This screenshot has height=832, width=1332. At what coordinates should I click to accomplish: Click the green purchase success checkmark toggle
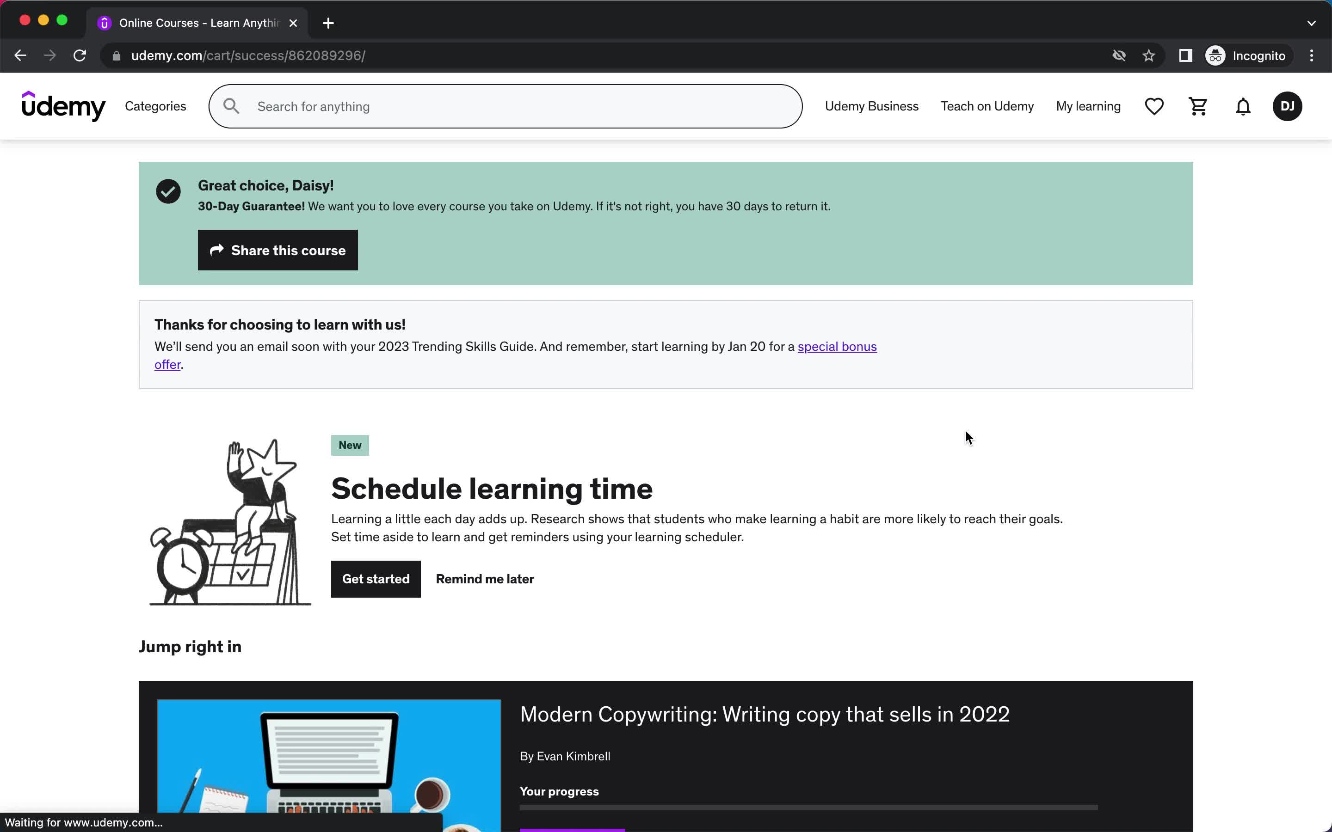168,191
